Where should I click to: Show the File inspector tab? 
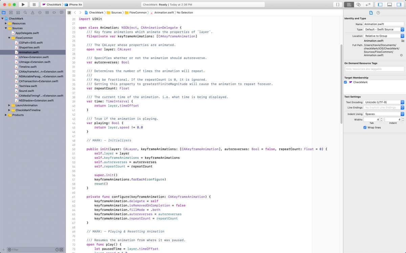point(371,12)
